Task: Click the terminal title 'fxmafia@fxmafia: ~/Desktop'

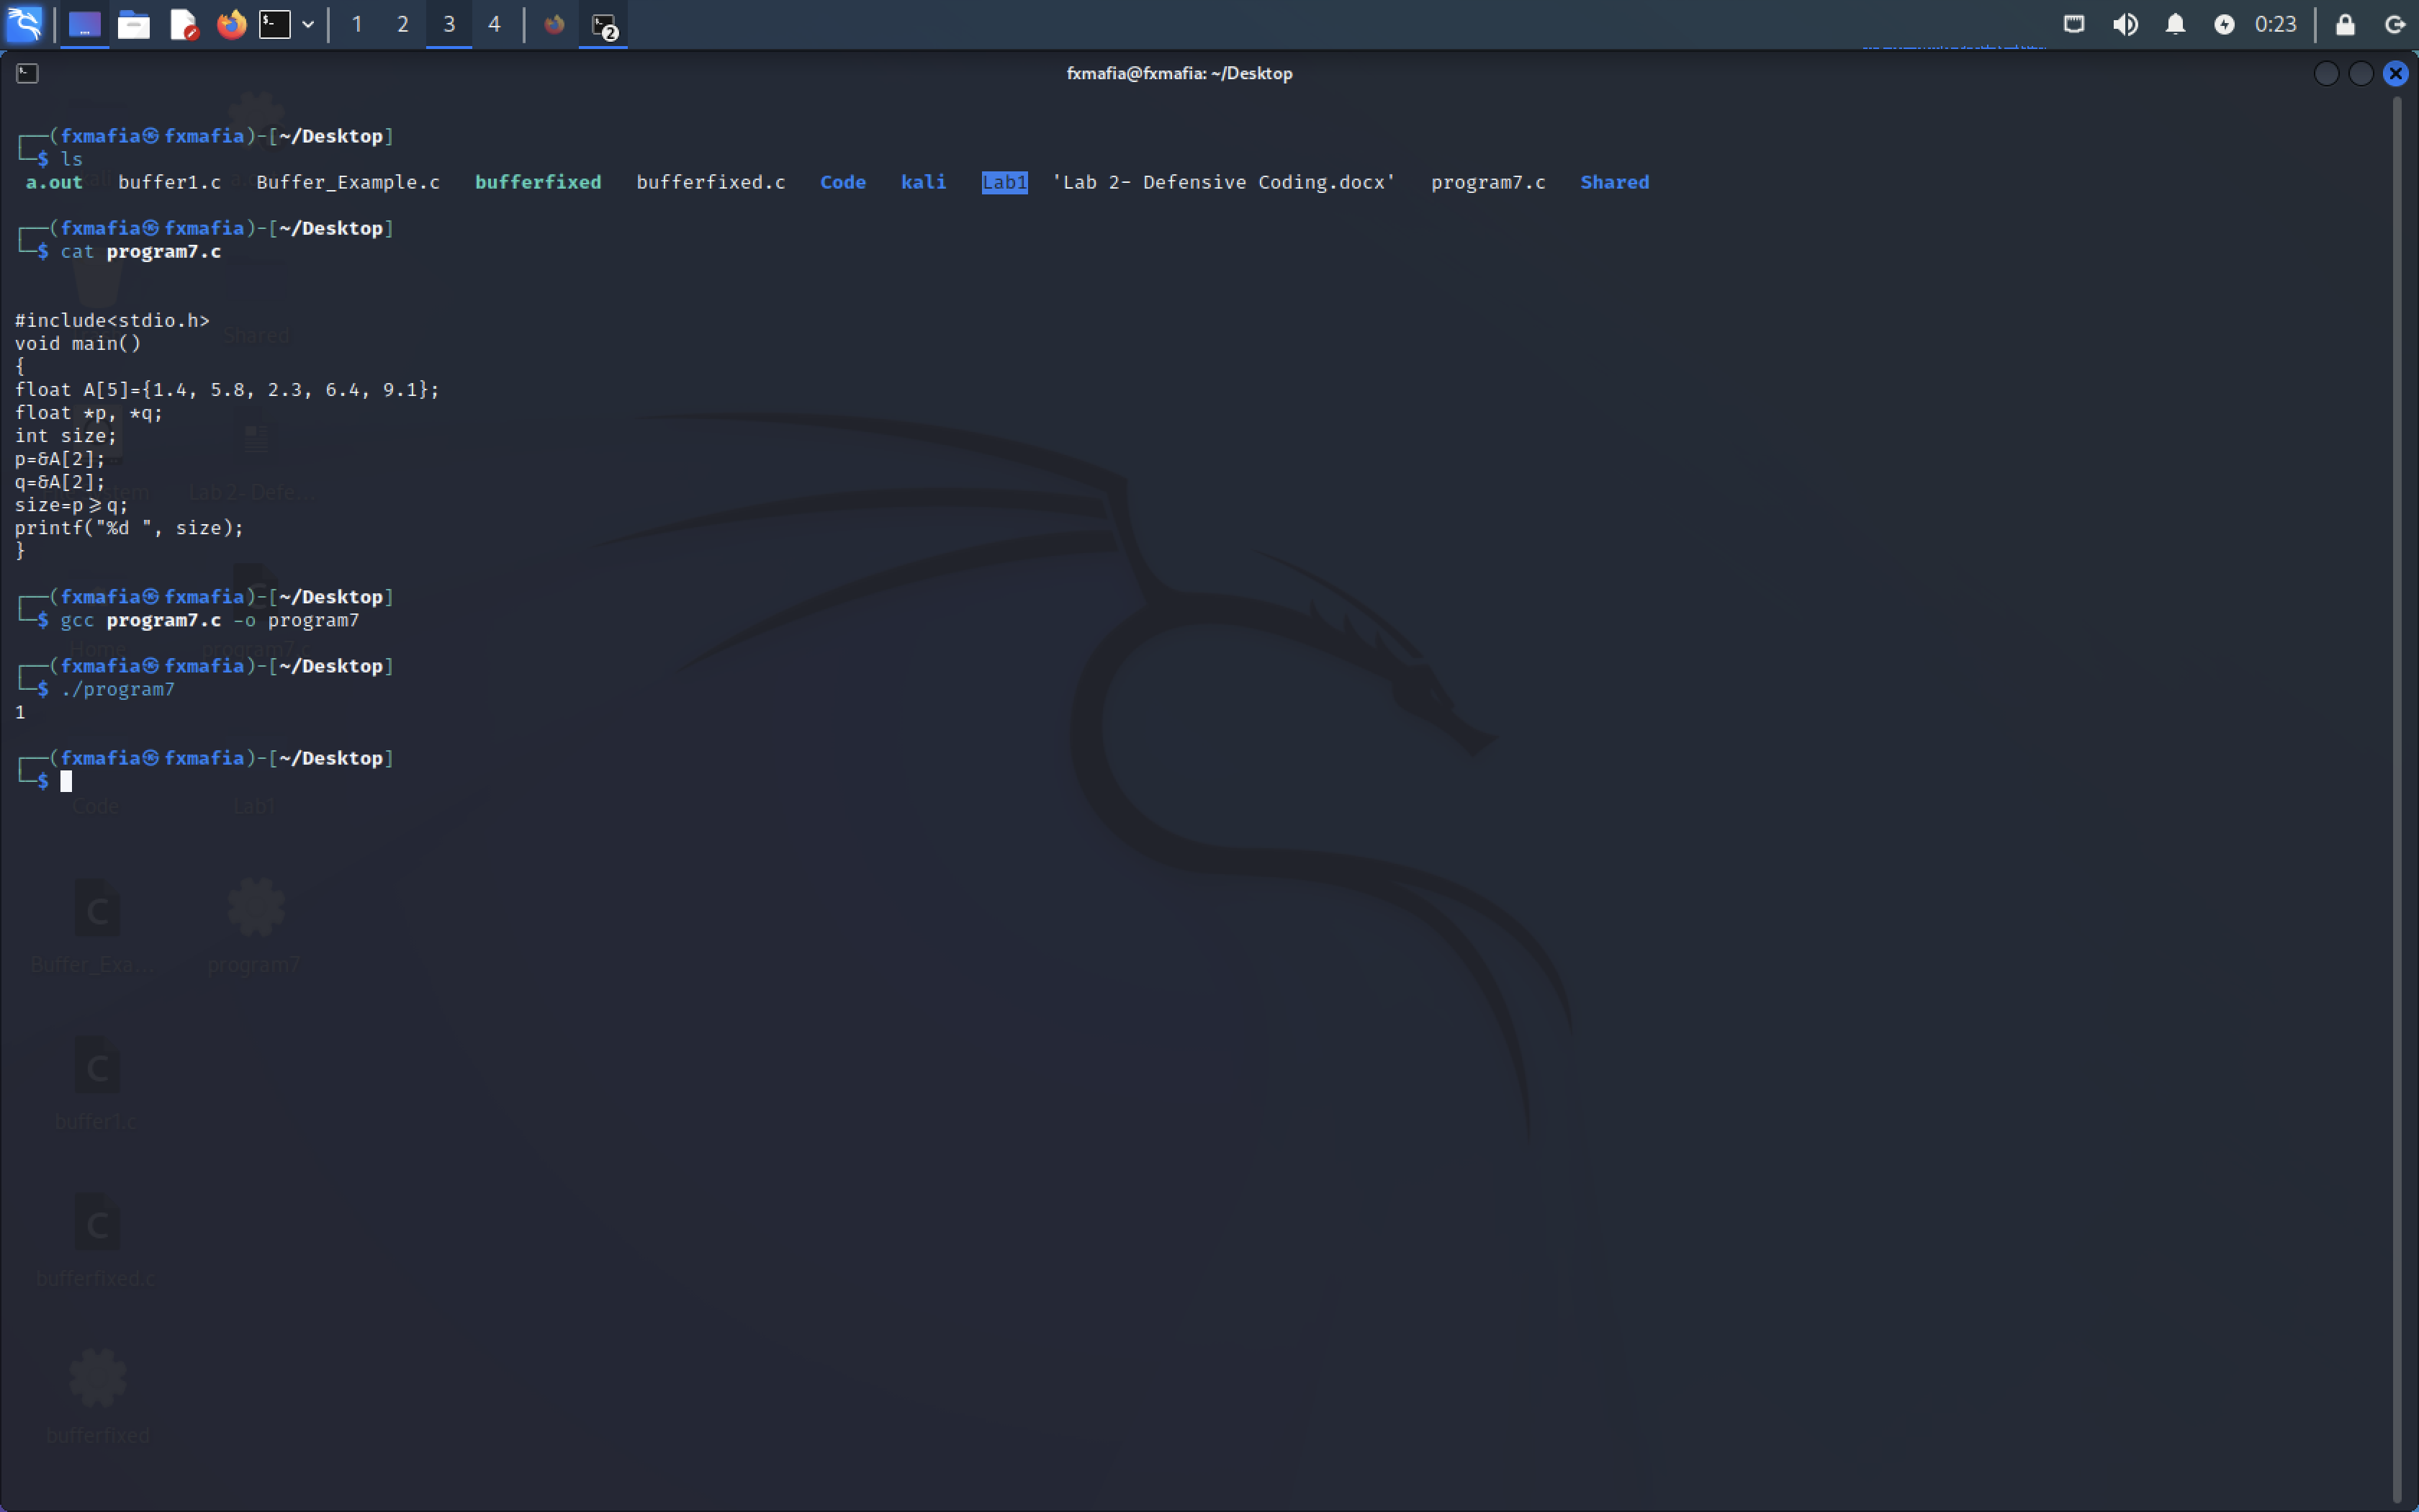Action: pos(1179,73)
